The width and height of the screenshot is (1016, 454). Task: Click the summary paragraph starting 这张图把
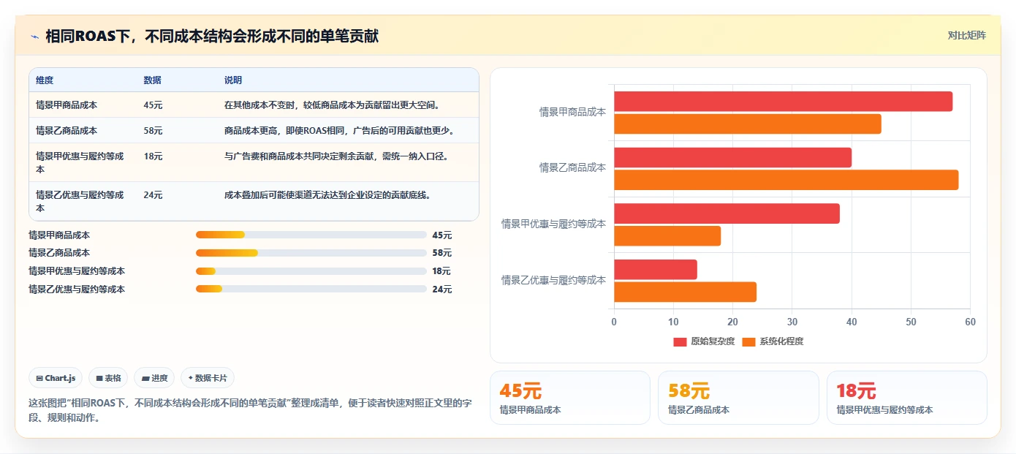tap(250, 410)
